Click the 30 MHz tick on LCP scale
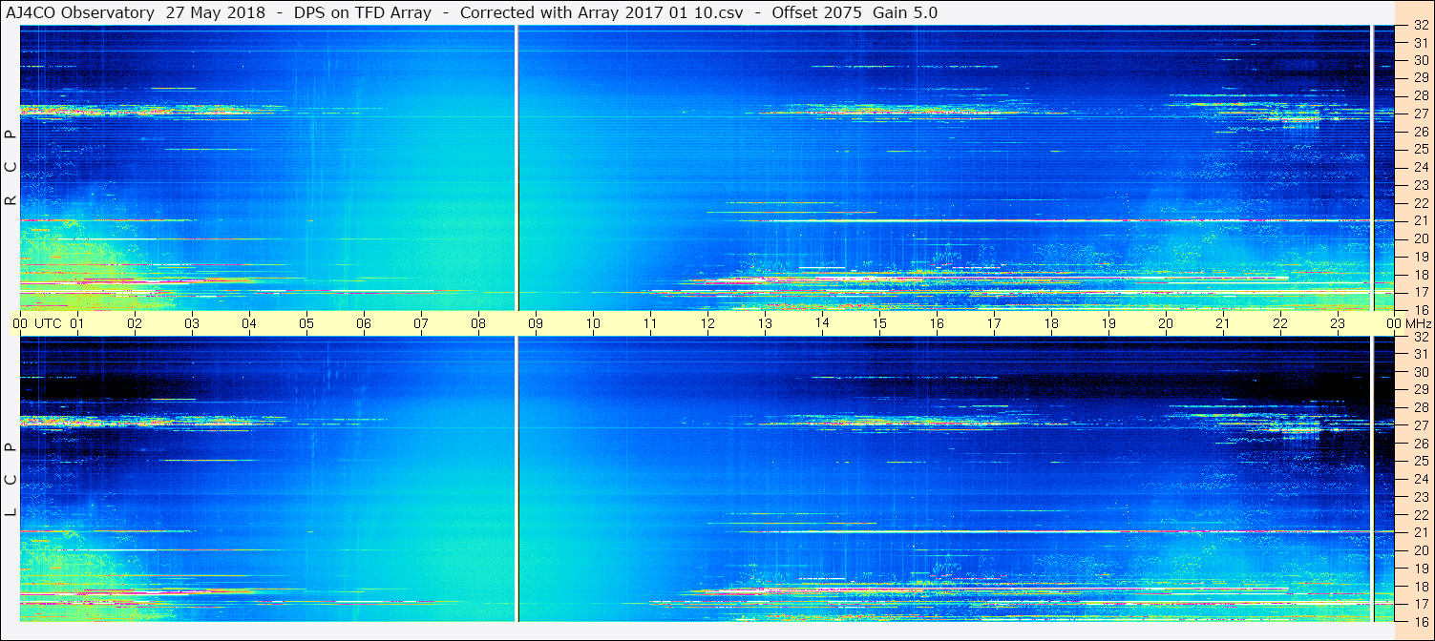The image size is (1435, 641). 1420,372
